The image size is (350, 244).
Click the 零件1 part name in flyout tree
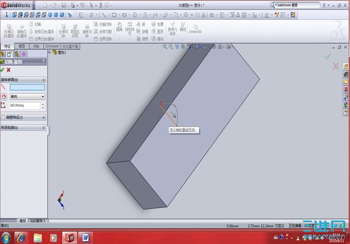tap(62, 53)
